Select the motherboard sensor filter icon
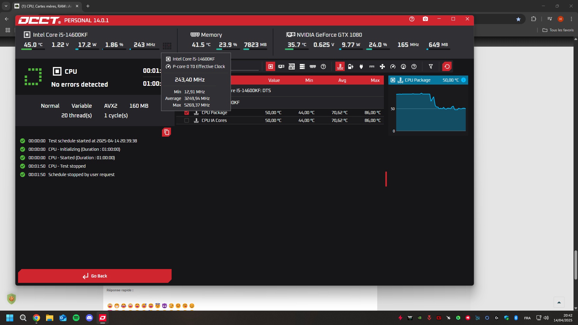Screen dimensions: 578x325 coord(291,67)
